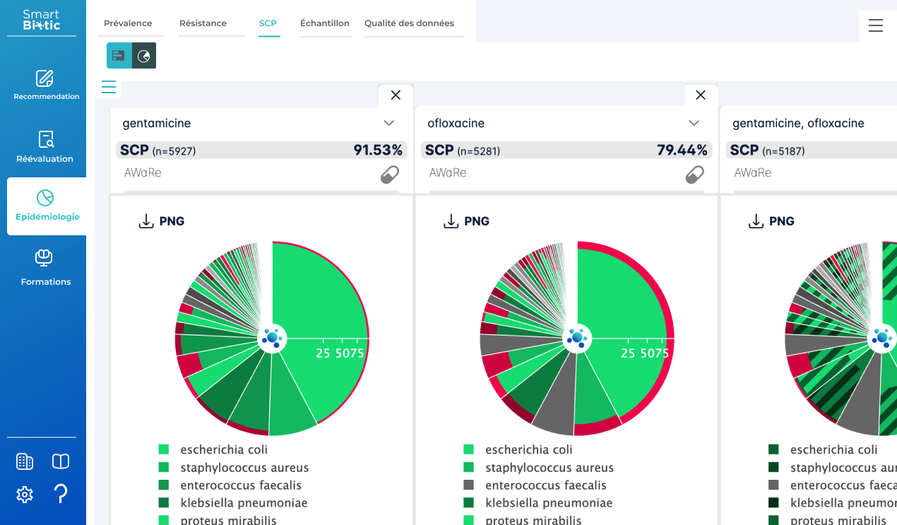897x525 pixels.
Task: Toggle the filter panel hamburger icon
Action: (109, 87)
